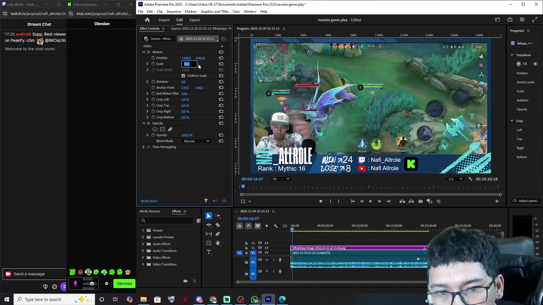Toggle Snap in Timeline magnet
The width and height of the screenshot is (543, 305).
coord(249,226)
